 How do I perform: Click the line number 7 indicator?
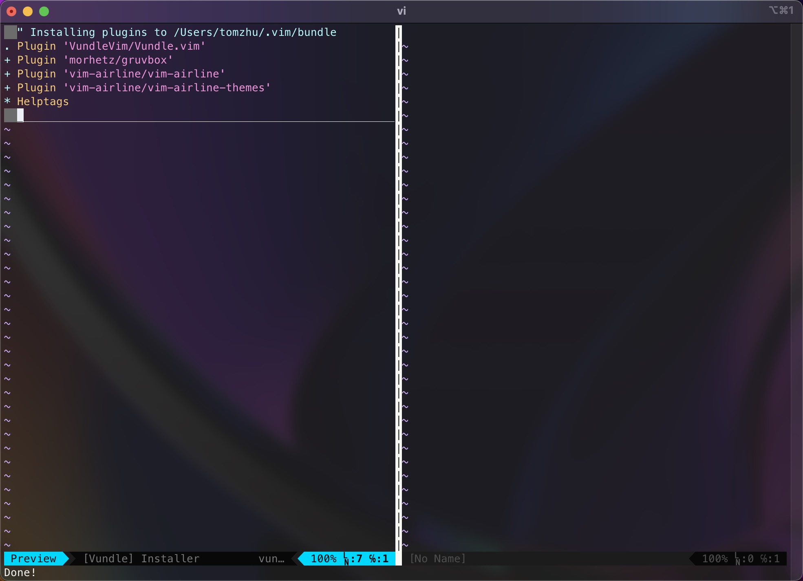(x=353, y=559)
